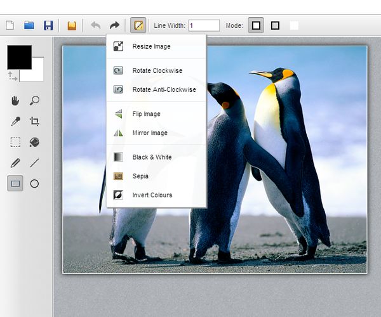Enable the outline-only shape mode
The height and width of the screenshot is (317, 381).
[x=256, y=25]
